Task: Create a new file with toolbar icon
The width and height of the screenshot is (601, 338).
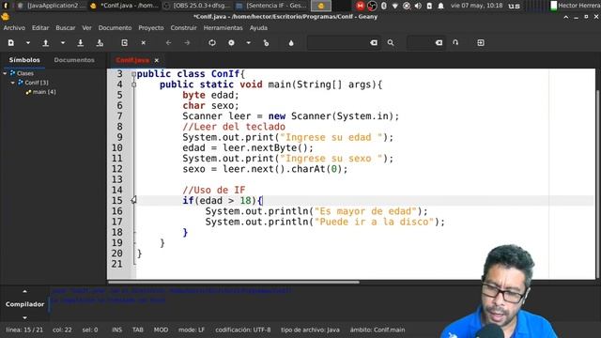Action: coord(10,43)
